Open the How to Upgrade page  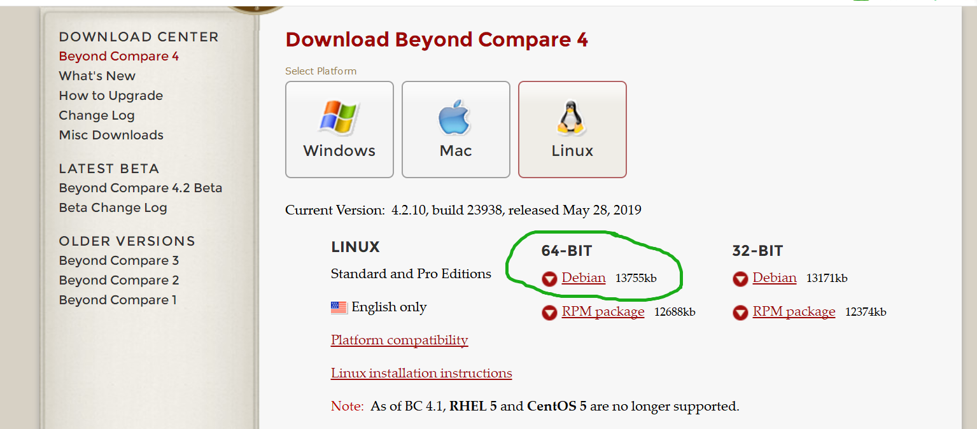(x=111, y=95)
